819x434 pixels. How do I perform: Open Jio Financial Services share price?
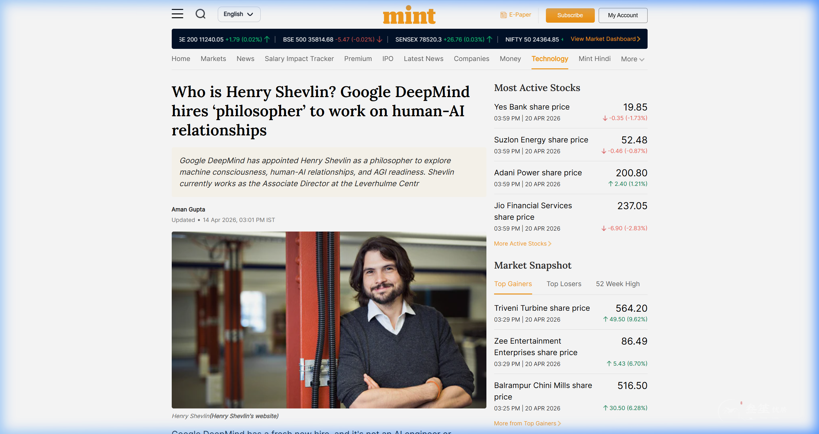[x=533, y=211]
